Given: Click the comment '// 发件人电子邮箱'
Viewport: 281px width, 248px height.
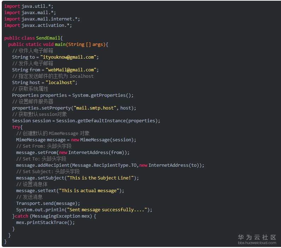Looking at the screenshot, I should (33, 63).
